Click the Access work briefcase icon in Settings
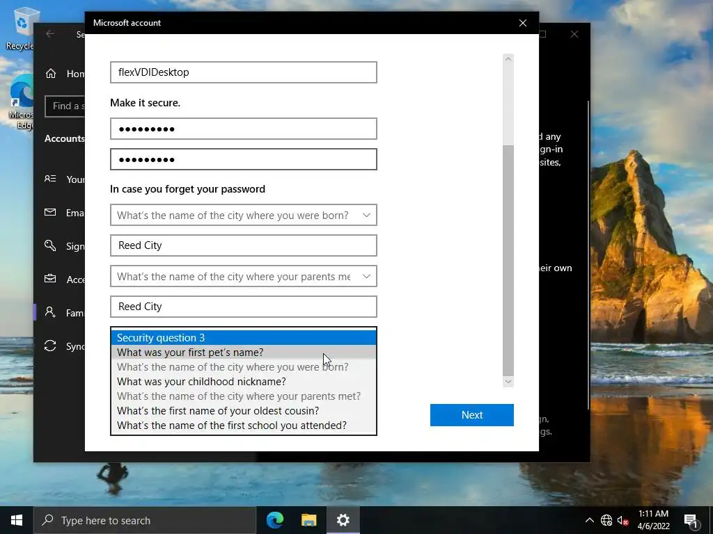 click(50, 279)
